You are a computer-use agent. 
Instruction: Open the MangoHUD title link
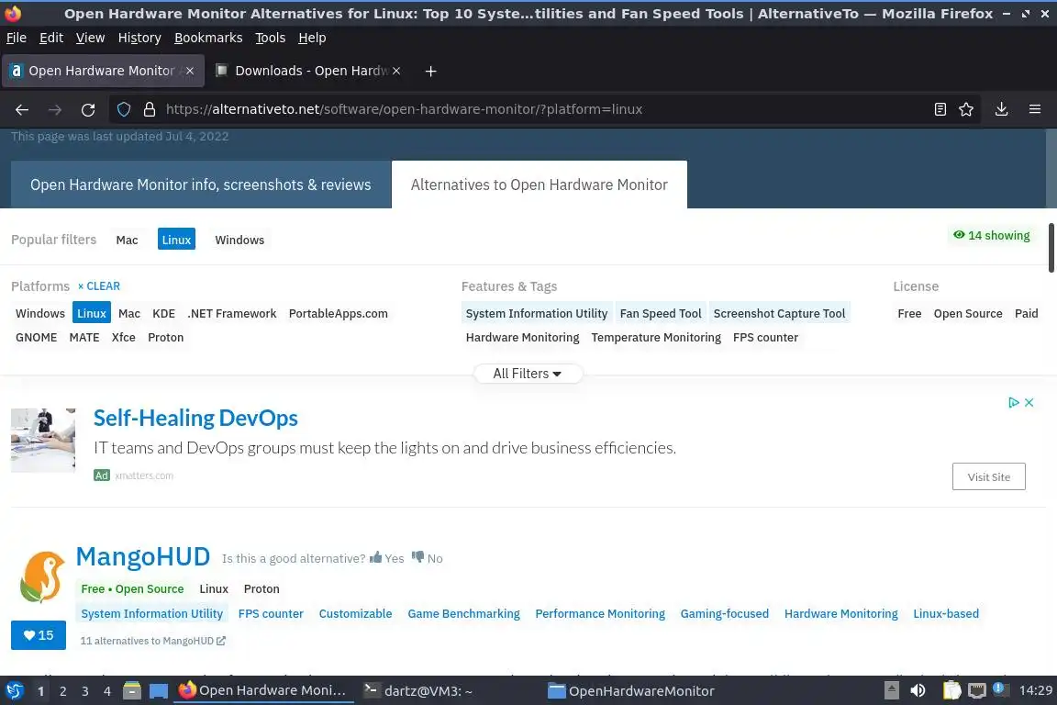pos(143,557)
